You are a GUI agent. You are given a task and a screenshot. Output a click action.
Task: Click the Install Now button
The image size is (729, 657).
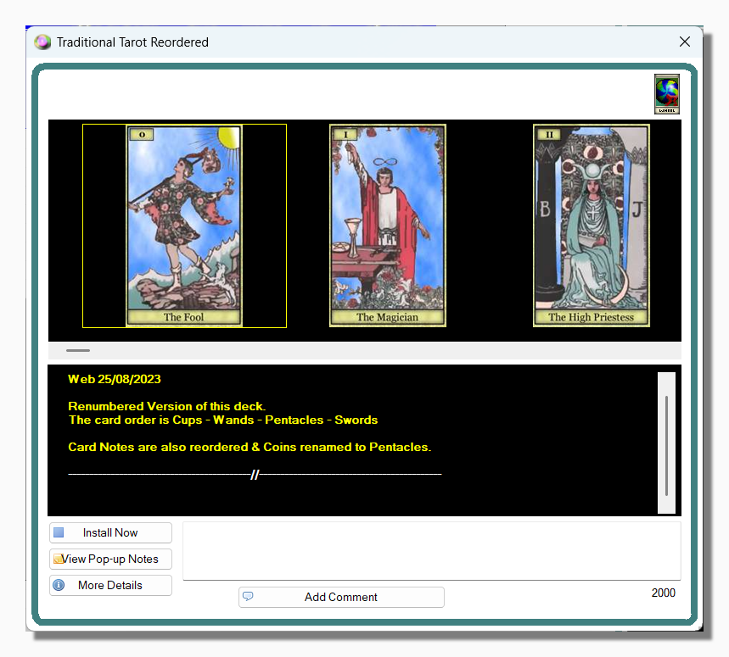pos(110,532)
